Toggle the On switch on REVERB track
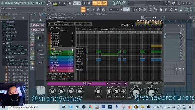 click(72, 71)
